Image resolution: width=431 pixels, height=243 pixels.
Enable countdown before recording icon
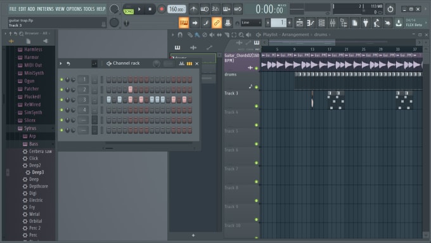(x=215, y=9)
